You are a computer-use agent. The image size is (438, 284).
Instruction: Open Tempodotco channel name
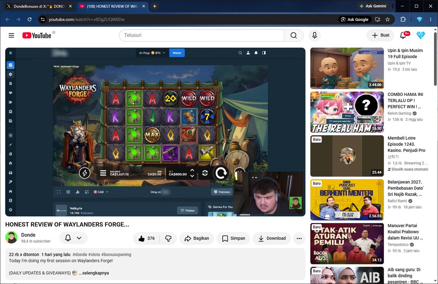click(x=399, y=245)
